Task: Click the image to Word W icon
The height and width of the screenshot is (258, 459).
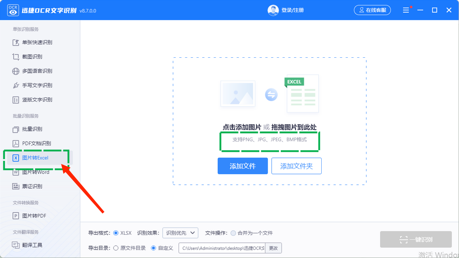Action: click(16, 172)
